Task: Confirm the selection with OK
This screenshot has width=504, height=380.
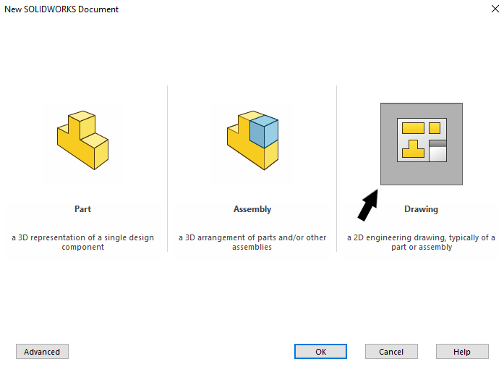Action: (320, 352)
